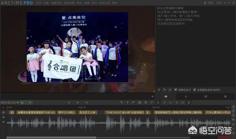
Task: Select the short subtitle block 五...
Action: coord(148,112)
